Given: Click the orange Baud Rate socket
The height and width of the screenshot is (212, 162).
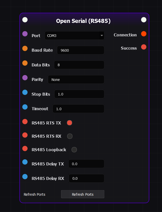Looking at the screenshot, I should pos(25,48).
